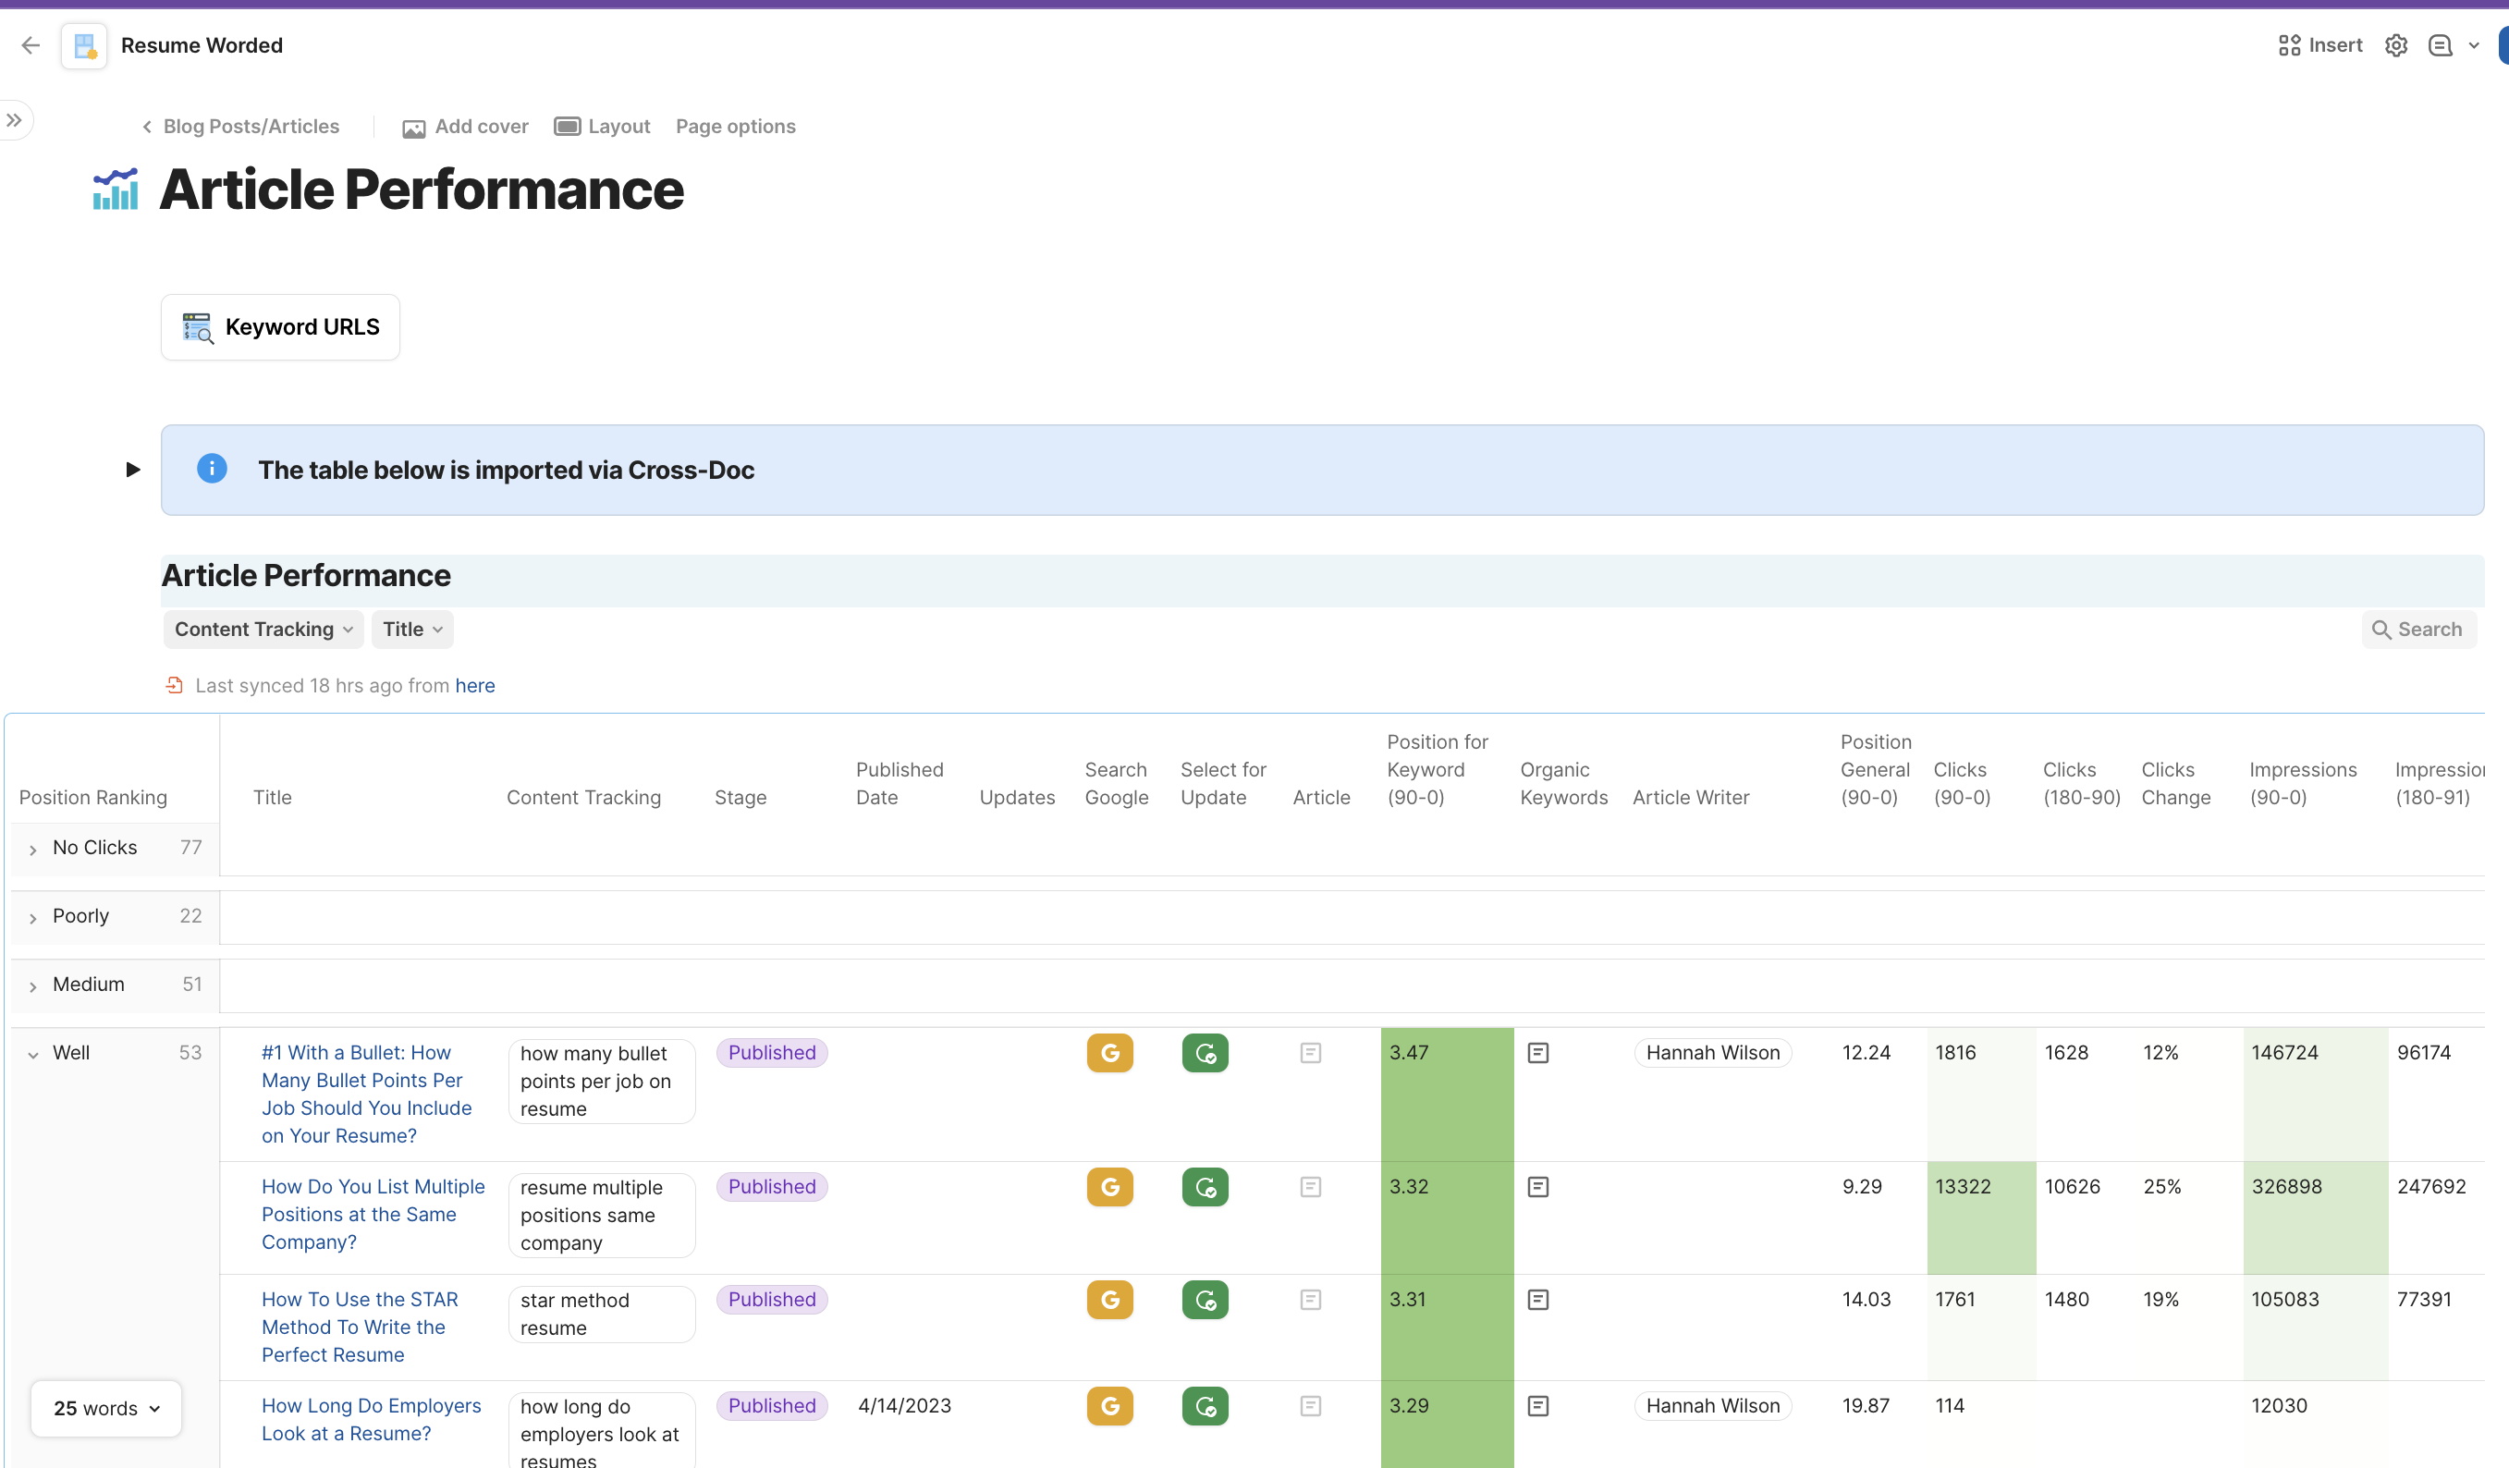Open the Title dropdown filter

coord(412,630)
